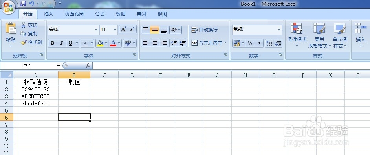This screenshot has height=155, width=370.
Task: Set bottom vertical alignment
Action: point(163,30)
